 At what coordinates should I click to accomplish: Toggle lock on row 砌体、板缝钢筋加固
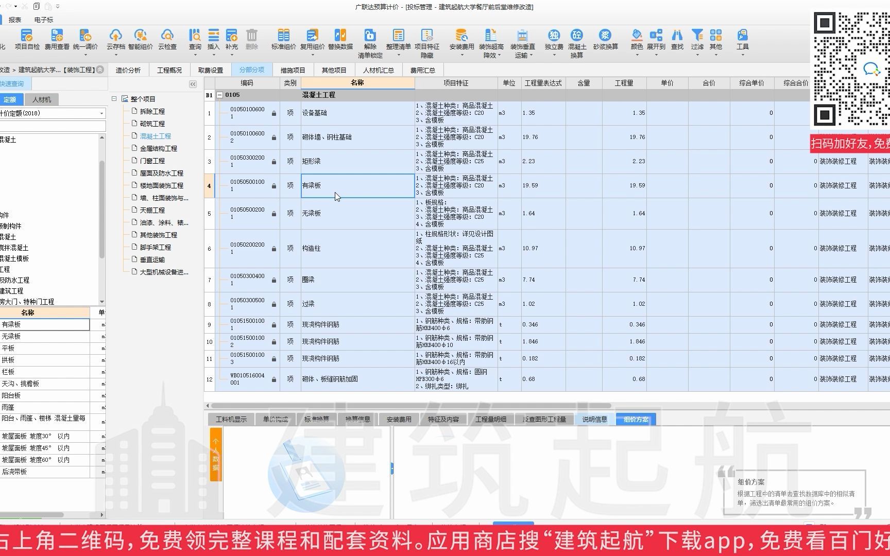274,379
